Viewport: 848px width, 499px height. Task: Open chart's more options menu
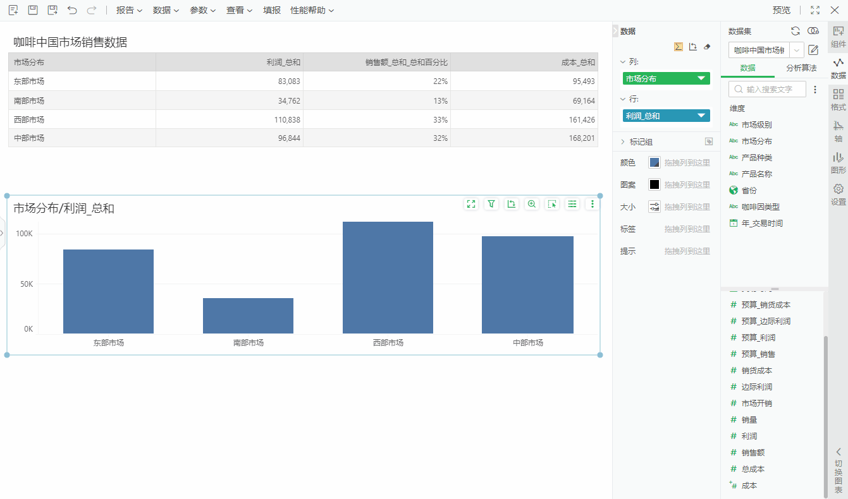[x=593, y=203]
